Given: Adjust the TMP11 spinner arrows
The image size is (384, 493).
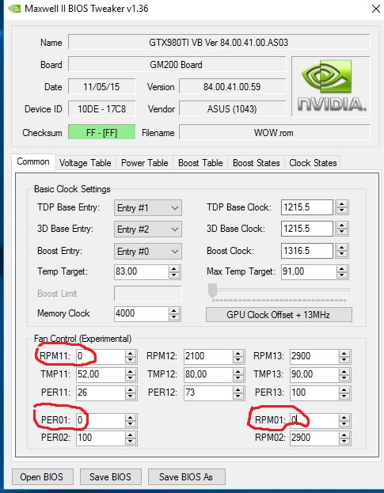Looking at the screenshot, I should [x=131, y=375].
